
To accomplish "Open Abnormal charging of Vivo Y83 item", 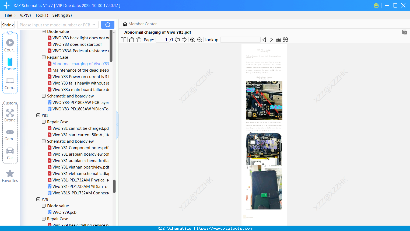I will tap(78, 64).
